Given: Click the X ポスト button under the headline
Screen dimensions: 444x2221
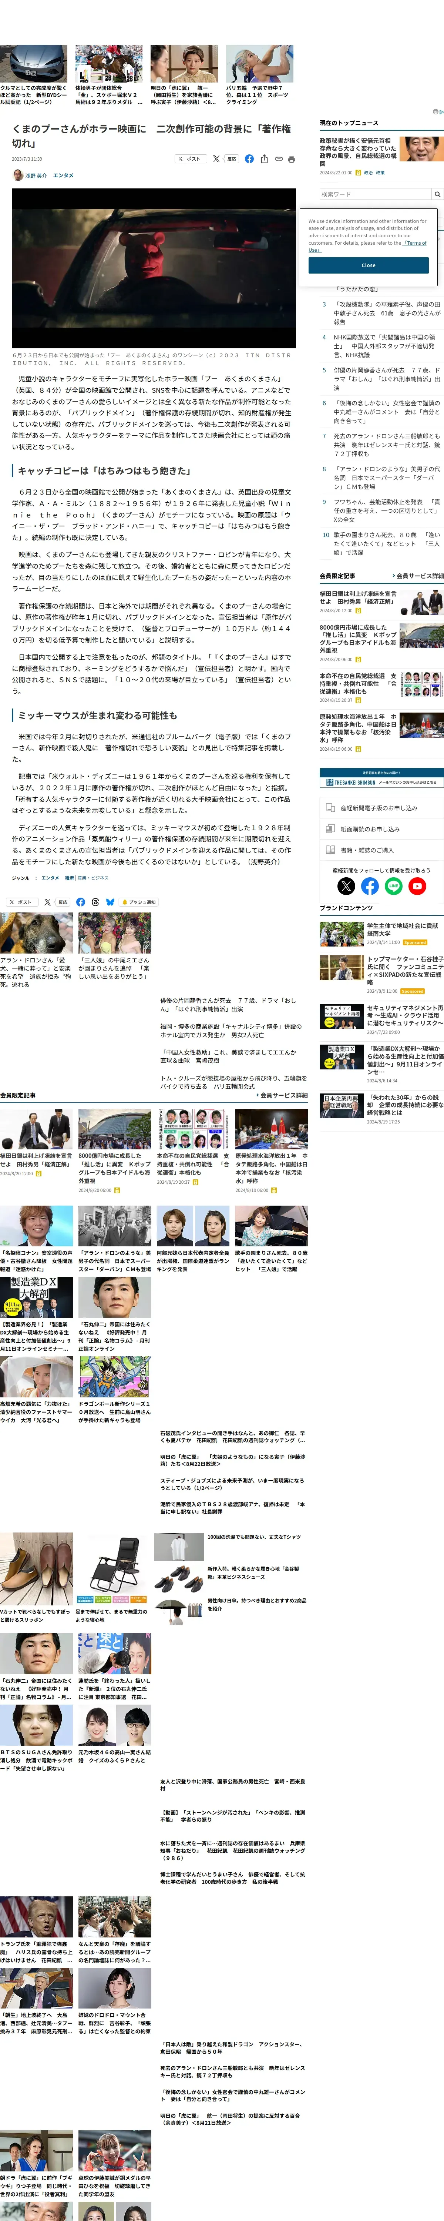Looking at the screenshot, I should [x=191, y=159].
